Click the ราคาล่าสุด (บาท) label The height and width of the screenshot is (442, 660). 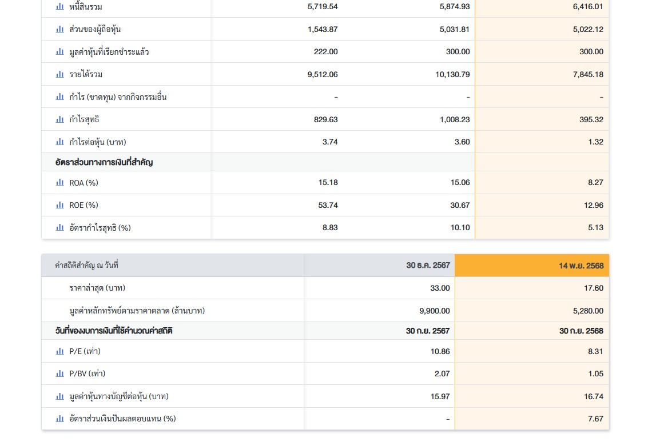pos(97,288)
